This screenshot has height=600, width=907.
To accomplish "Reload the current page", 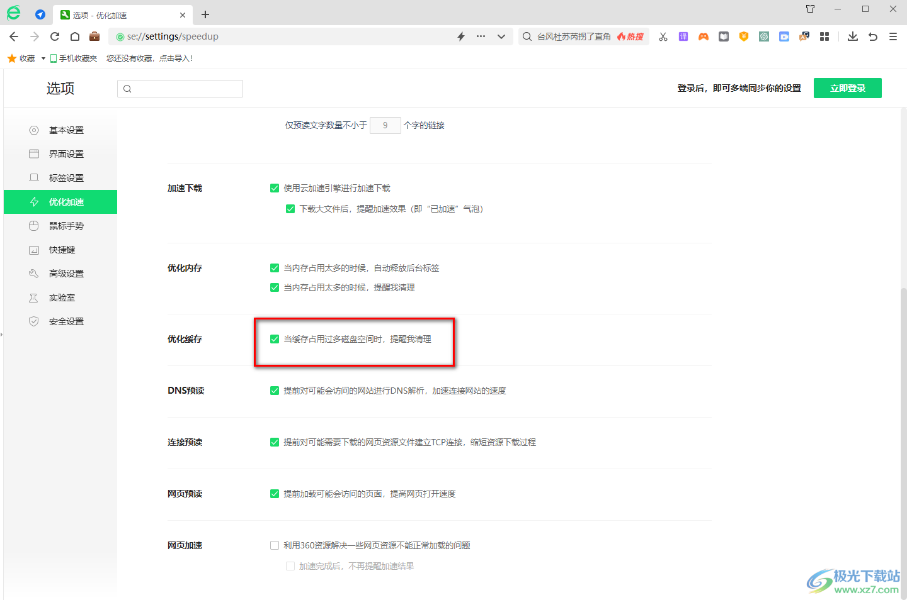I will pyautogui.click(x=55, y=36).
